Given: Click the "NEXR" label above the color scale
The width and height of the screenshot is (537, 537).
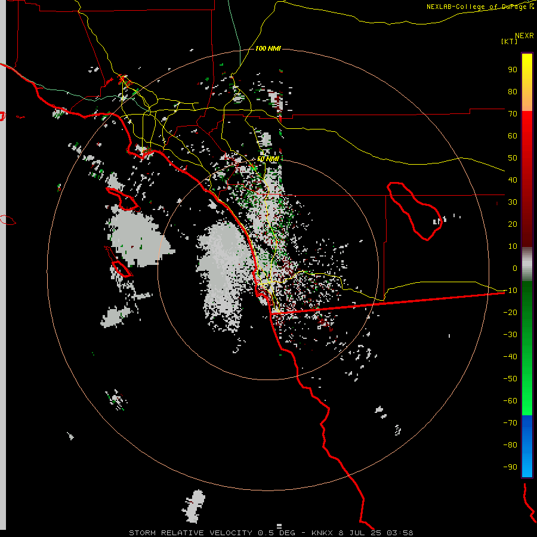Looking at the screenshot, I should pos(524,36).
